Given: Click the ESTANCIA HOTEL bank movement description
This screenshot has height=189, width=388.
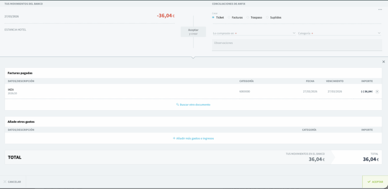Looking at the screenshot, I should pyautogui.click(x=15, y=30).
